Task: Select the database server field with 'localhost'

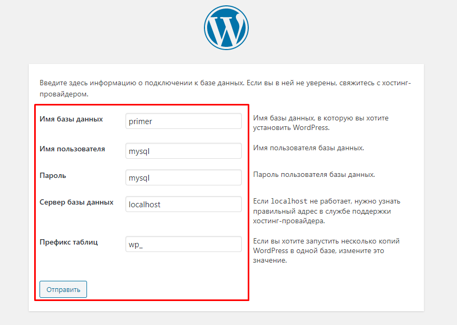Action: (x=183, y=204)
